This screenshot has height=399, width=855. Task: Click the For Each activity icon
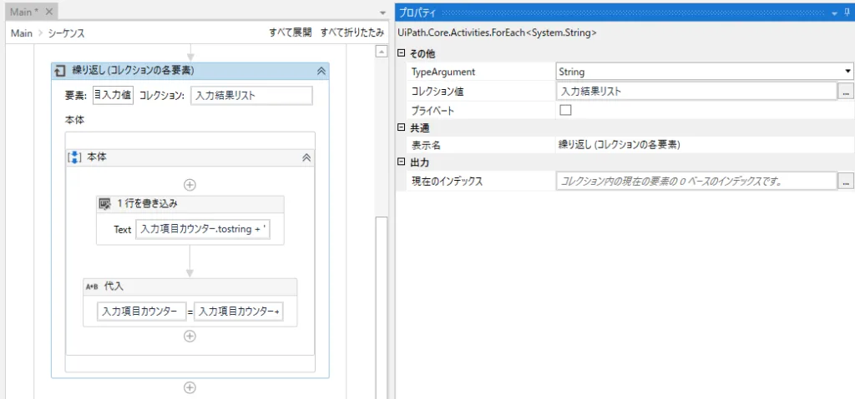coord(60,71)
